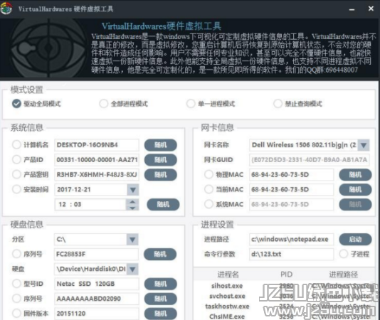Viewport: 380px width, 320px height.
Task: Click the 当前MAC address input field
Action: point(291,189)
